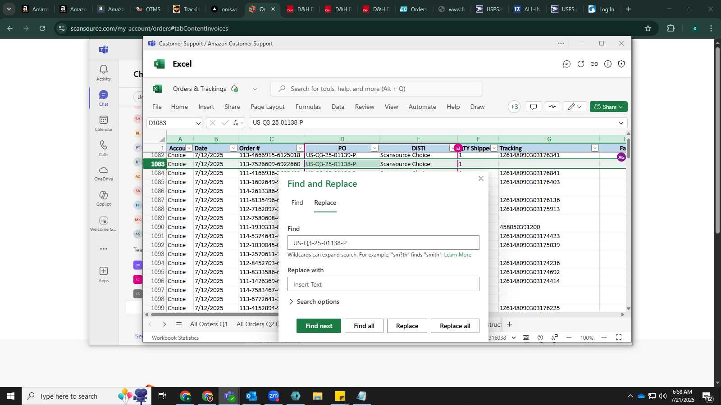Open Apps in Teams sidebar
The width and height of the screenshot is (721, 405).
(x=104, y=274)
